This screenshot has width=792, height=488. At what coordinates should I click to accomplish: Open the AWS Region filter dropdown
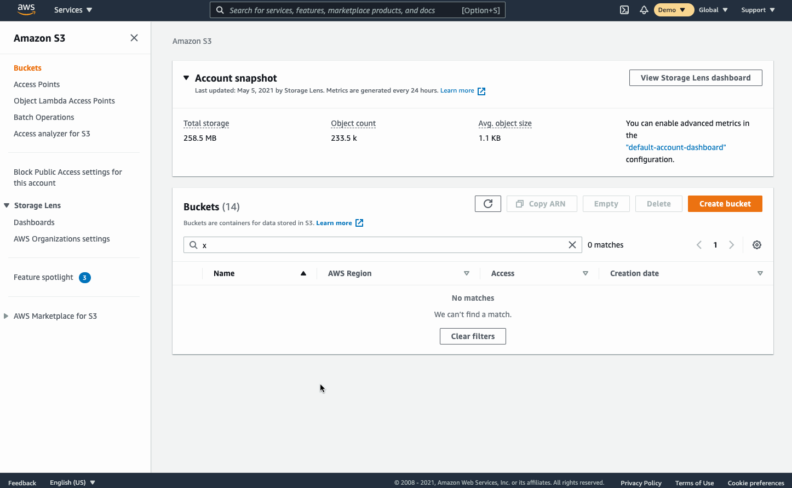pyautogui.click(x=467, y=273)
